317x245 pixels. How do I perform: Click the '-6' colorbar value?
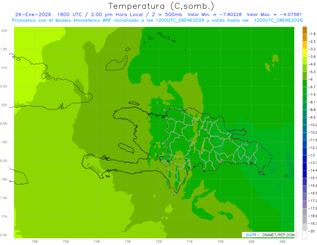pos(311,79)
